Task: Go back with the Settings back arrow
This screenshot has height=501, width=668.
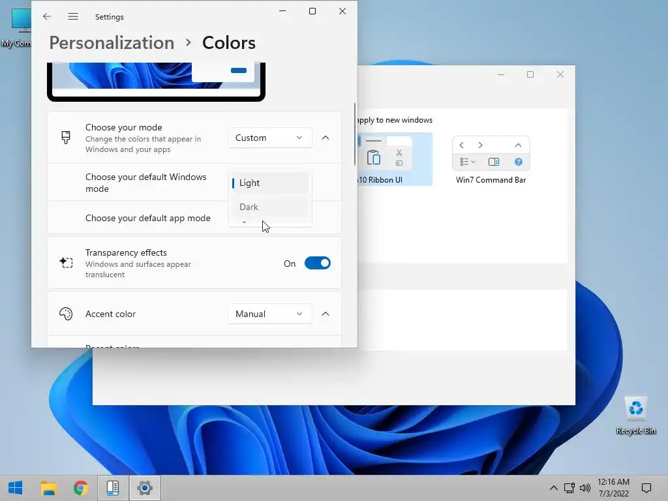Action: (47, 16)
